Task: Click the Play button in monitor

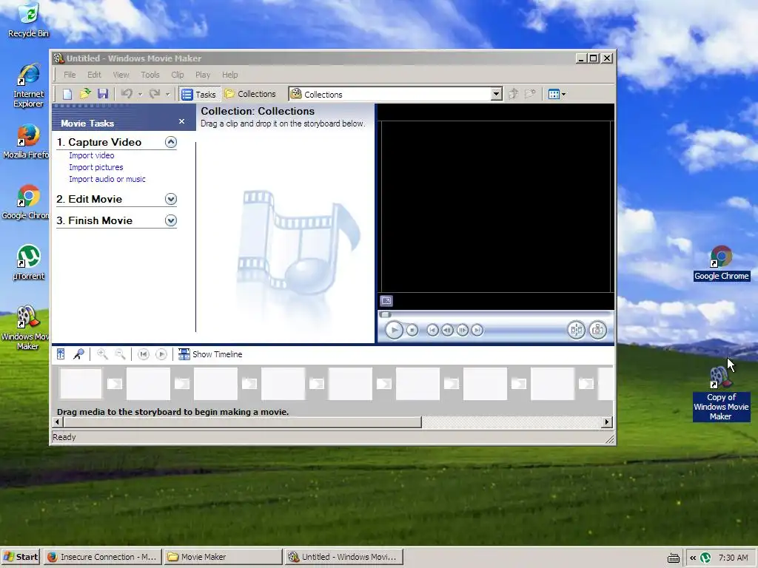Action: click(394, 330)
